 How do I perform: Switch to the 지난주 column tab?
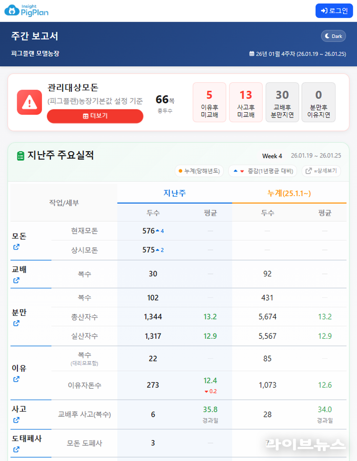174,193
